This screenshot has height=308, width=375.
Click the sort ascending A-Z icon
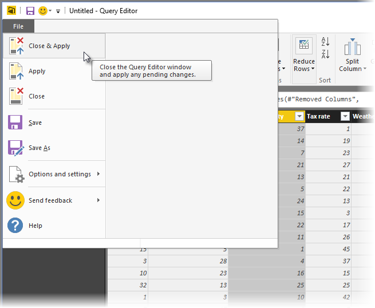point(325,42)
